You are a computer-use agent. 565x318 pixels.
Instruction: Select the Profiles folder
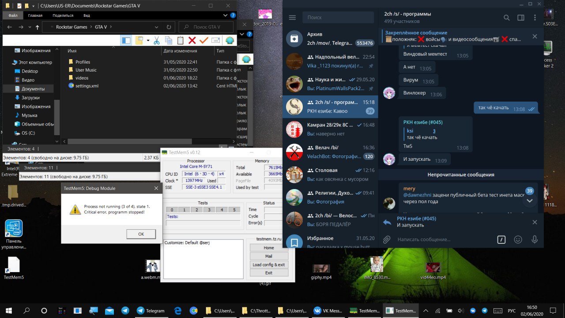[83, 62]
